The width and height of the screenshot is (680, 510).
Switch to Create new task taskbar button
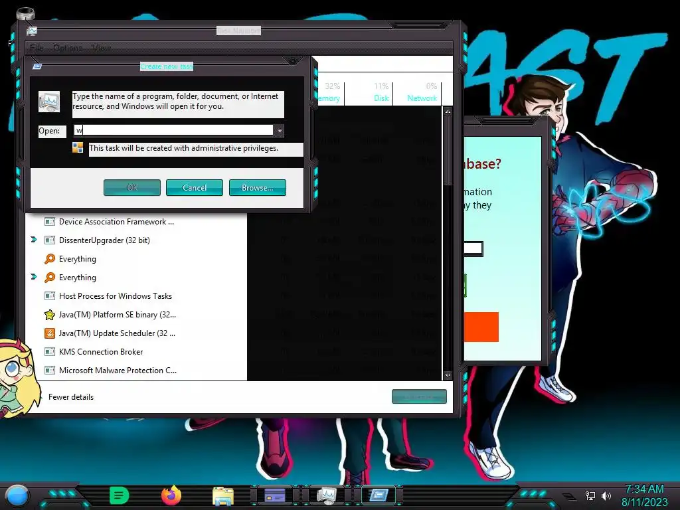(x=379, y=495)
